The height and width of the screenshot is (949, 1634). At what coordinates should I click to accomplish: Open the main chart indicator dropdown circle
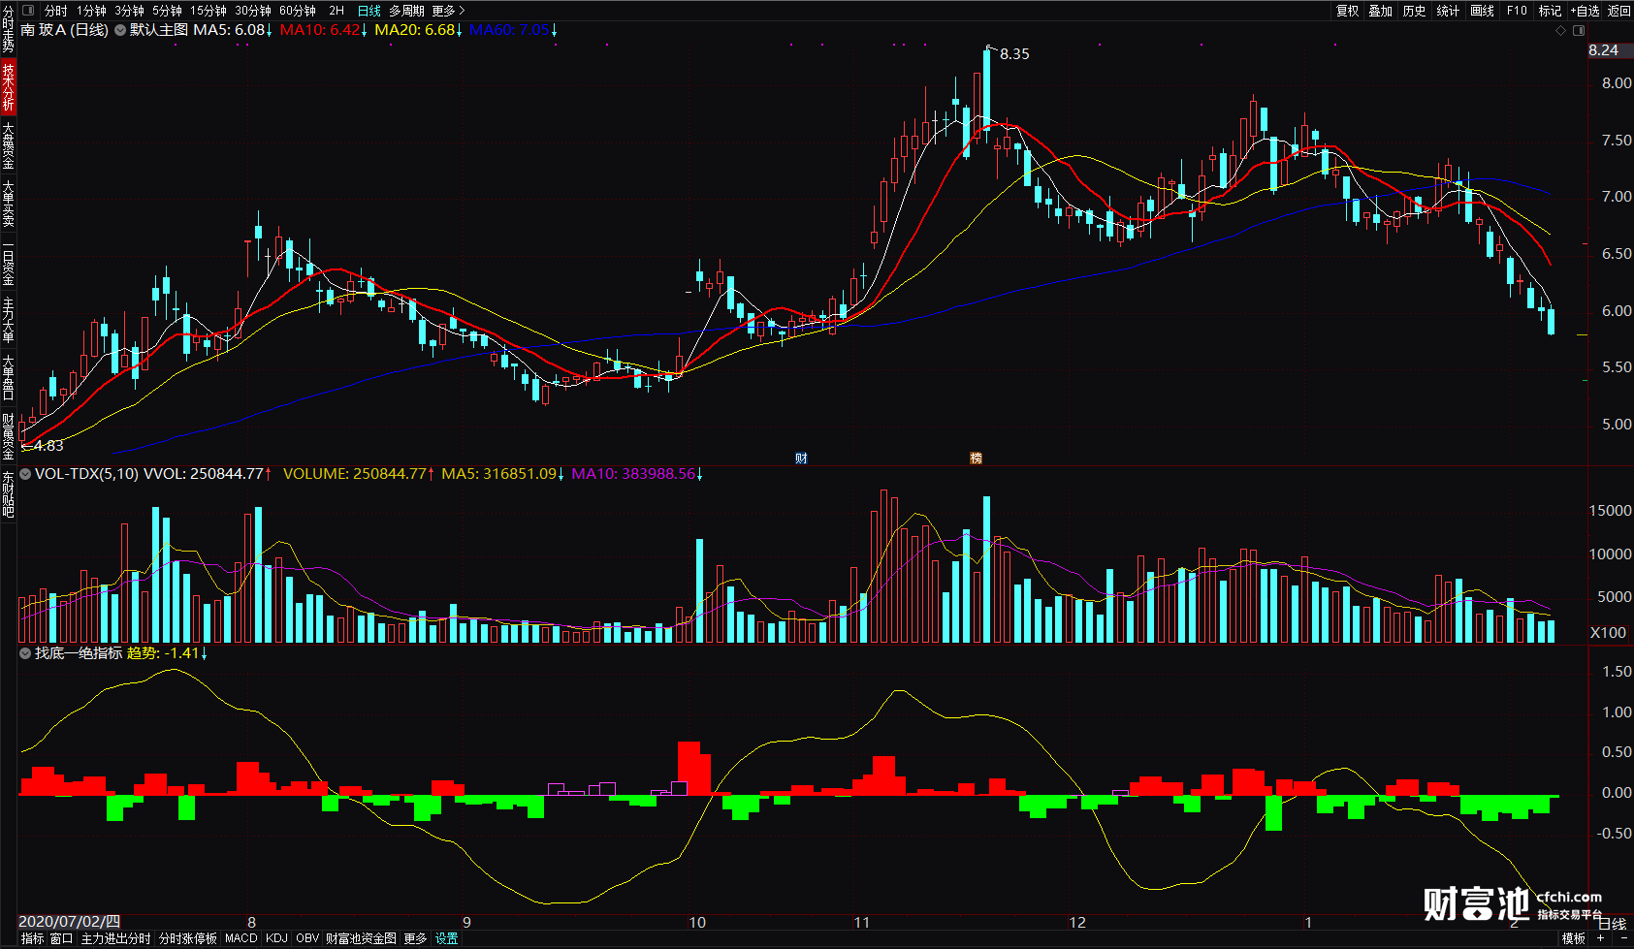pyautogui.click(x=120, y=30)
